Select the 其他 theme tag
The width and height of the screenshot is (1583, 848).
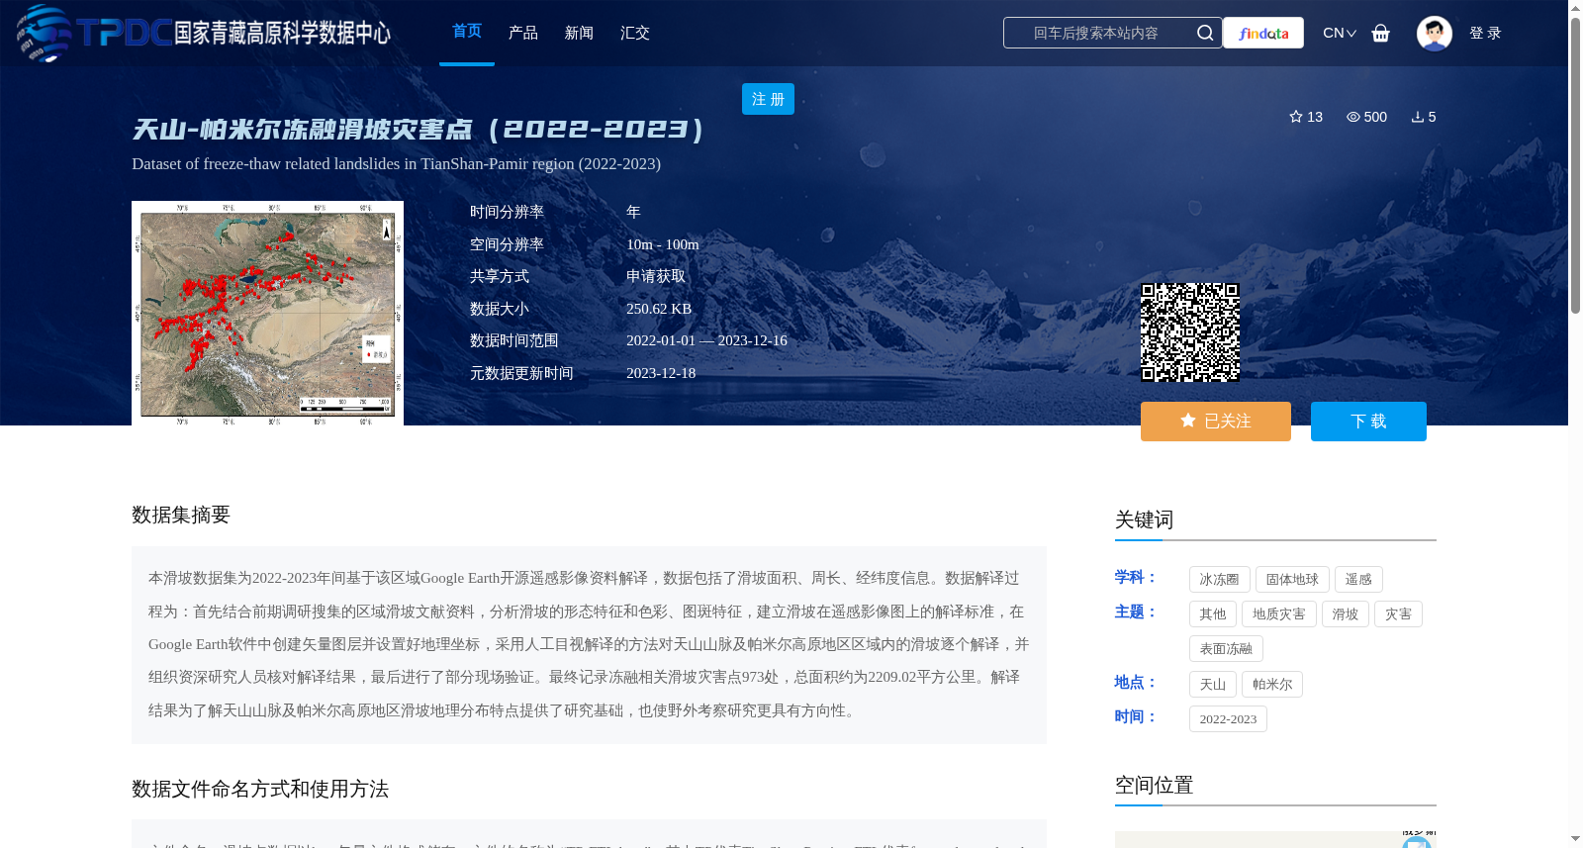coord(1213,614)
